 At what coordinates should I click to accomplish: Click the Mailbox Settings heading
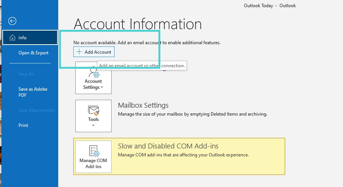click(143, 105)
